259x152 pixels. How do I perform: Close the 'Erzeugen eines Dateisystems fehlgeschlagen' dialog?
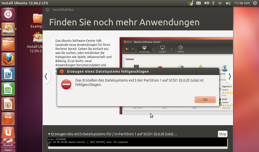point(62,72)
